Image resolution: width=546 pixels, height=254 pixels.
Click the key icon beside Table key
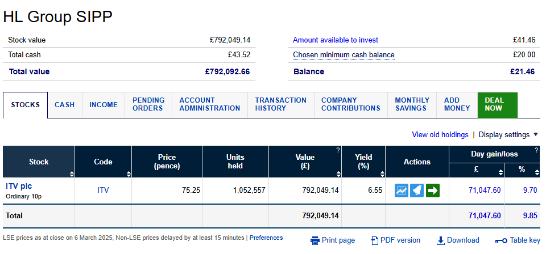click(x=501, y=240)
